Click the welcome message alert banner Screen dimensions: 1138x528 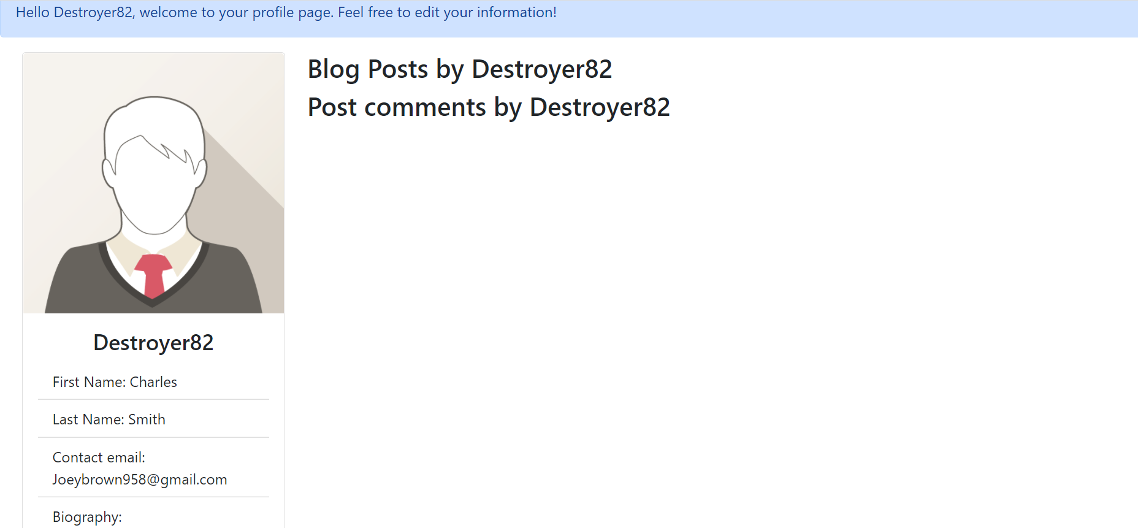coord(569,18)
